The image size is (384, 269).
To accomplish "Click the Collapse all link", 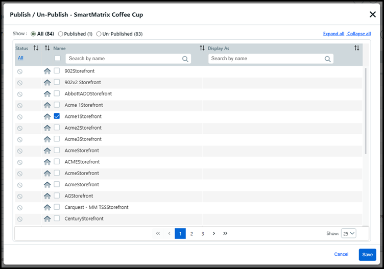I will 358,34.
